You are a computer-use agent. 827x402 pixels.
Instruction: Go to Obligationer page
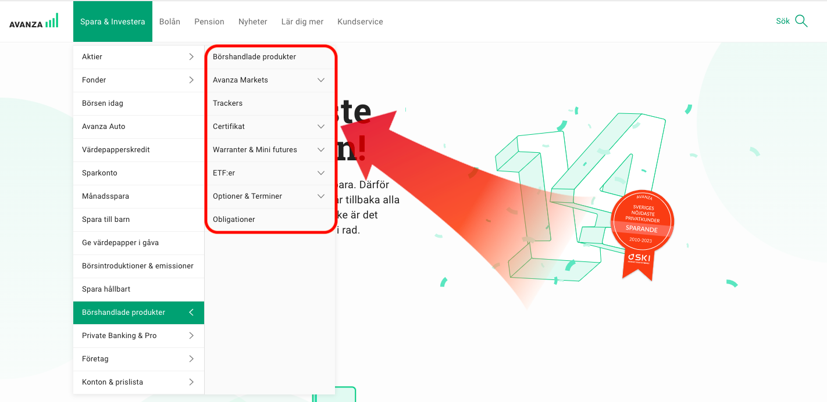point(234,220)
